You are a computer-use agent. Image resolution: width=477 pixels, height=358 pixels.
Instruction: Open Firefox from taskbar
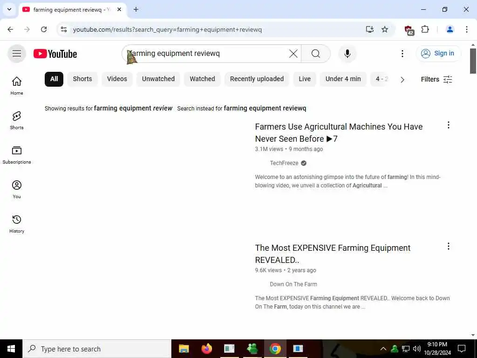206,349
